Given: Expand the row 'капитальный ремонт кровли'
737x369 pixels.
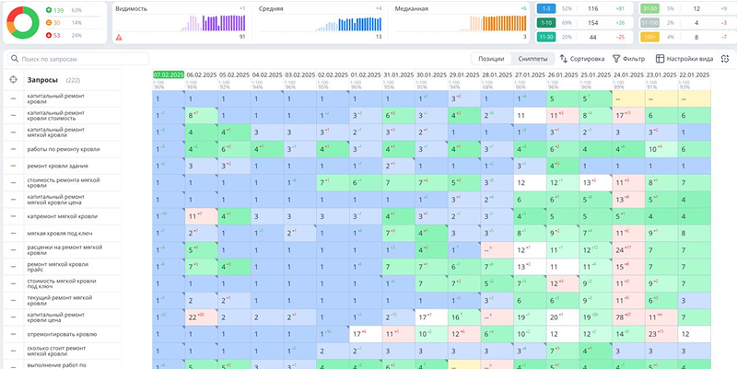Looking at the screenshot, I should [x=13, y=98].
